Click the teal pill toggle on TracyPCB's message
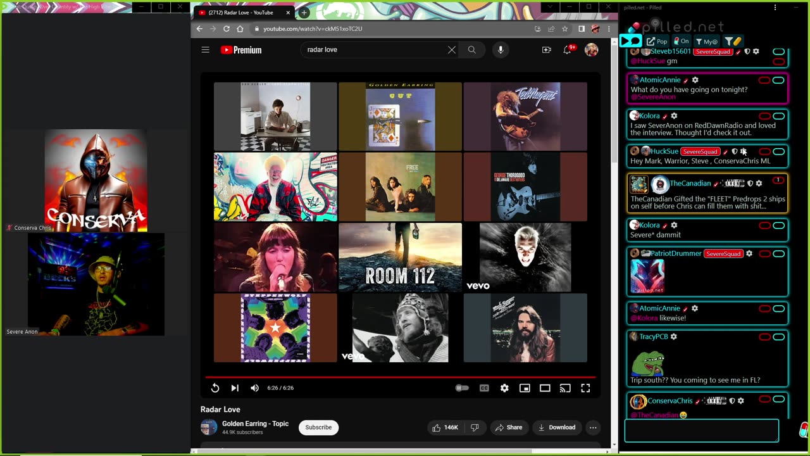This screenshot has width=810, height=456. tap(778, 337)
